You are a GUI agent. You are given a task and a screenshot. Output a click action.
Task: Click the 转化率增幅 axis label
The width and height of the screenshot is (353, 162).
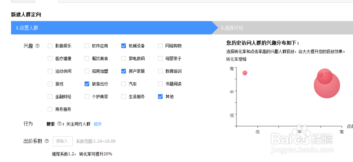click(x=236, y=59)
